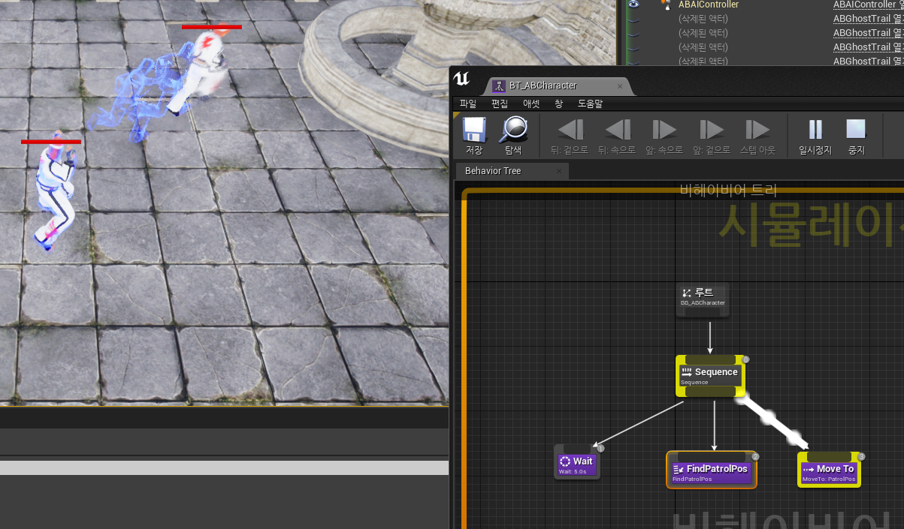Click the 스텝 아웃 step out icon

757,130
